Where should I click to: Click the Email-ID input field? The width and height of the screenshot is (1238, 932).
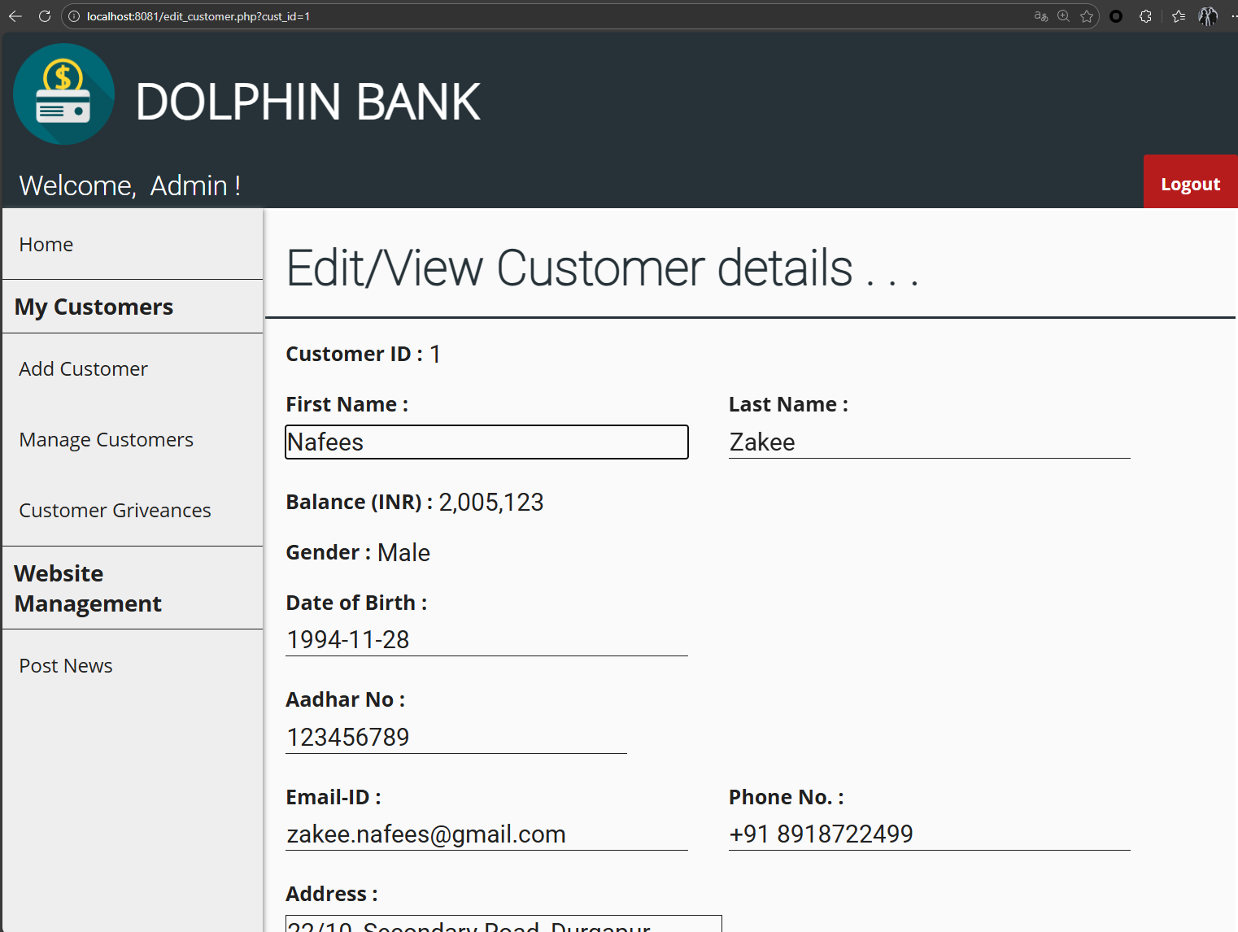(486, 834)
